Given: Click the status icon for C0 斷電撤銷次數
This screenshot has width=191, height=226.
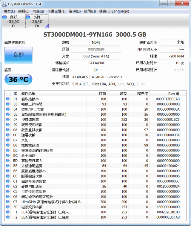Looking at the screenshot, I should tap(8, 176).
